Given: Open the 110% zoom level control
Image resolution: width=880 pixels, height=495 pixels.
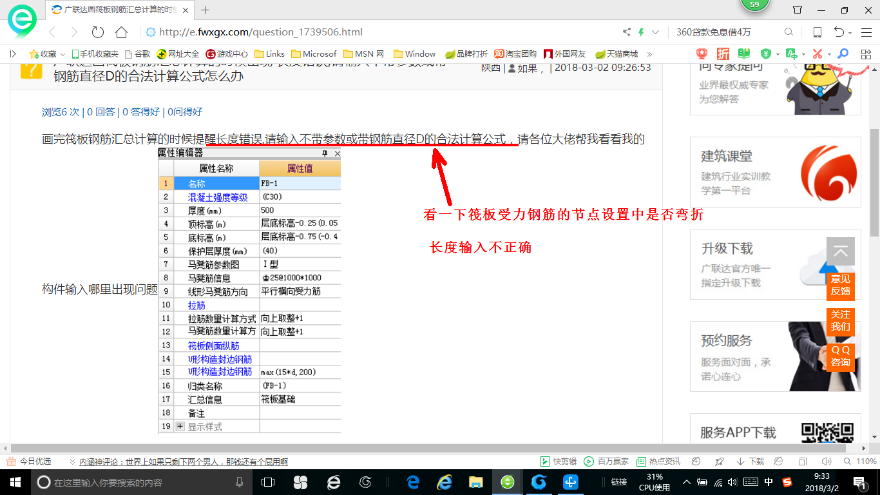Looking at the screenshot, I should 861,461.
